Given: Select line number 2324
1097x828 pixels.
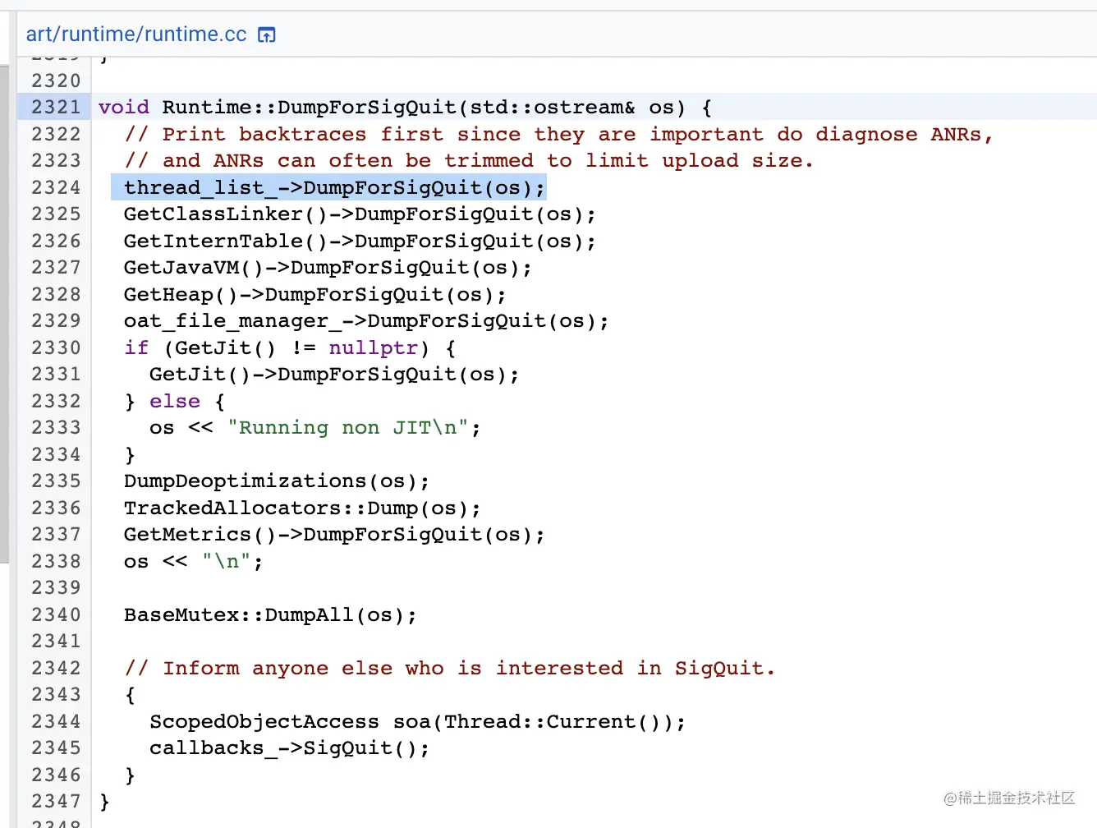Looking at the screenshot, I should [x=56, y=187].
